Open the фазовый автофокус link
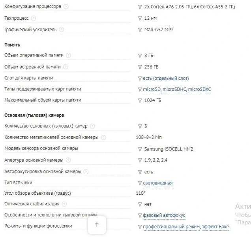 pos(164,215)
